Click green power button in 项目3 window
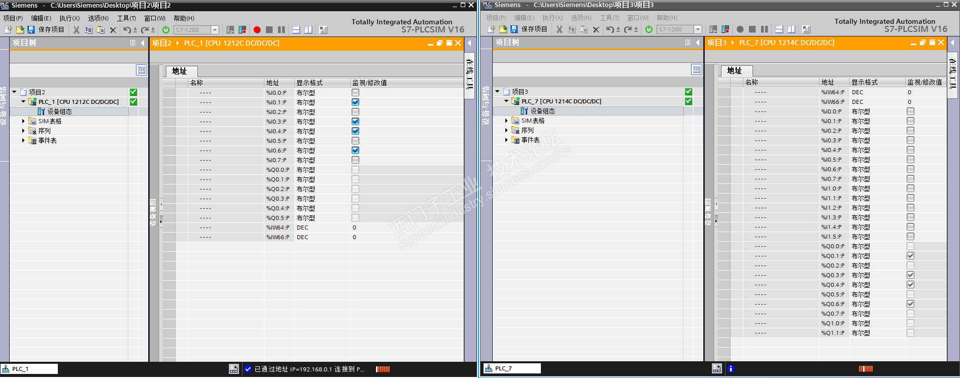The image size is (960, 378). coord(649,29)
